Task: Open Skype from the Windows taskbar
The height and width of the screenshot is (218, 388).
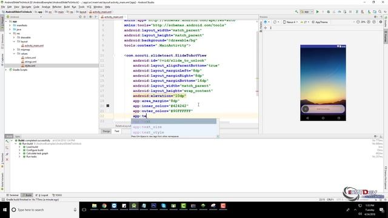Action: click(164, 206)
